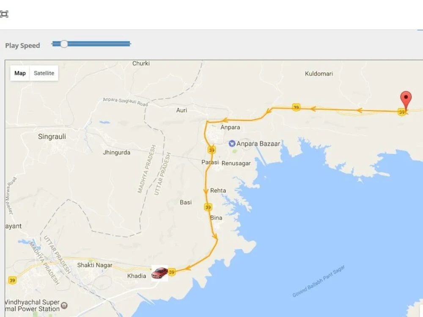Click the Bina label
423x317 pixels.
click(216, 218)
